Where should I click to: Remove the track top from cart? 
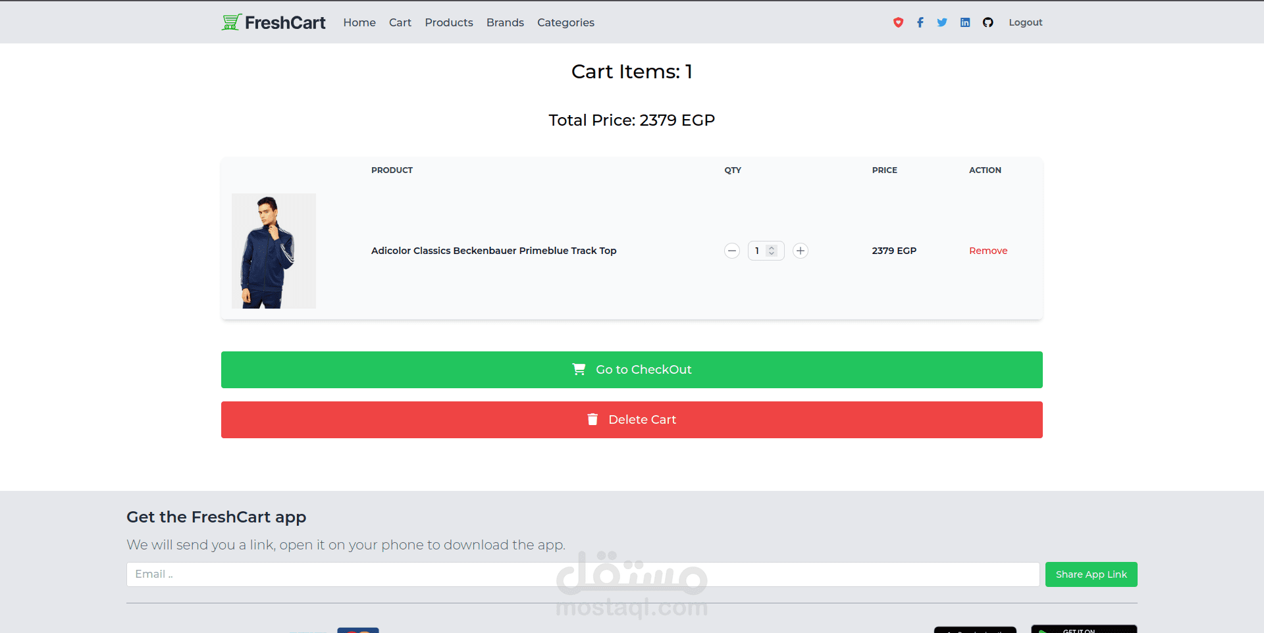(988, 251)
